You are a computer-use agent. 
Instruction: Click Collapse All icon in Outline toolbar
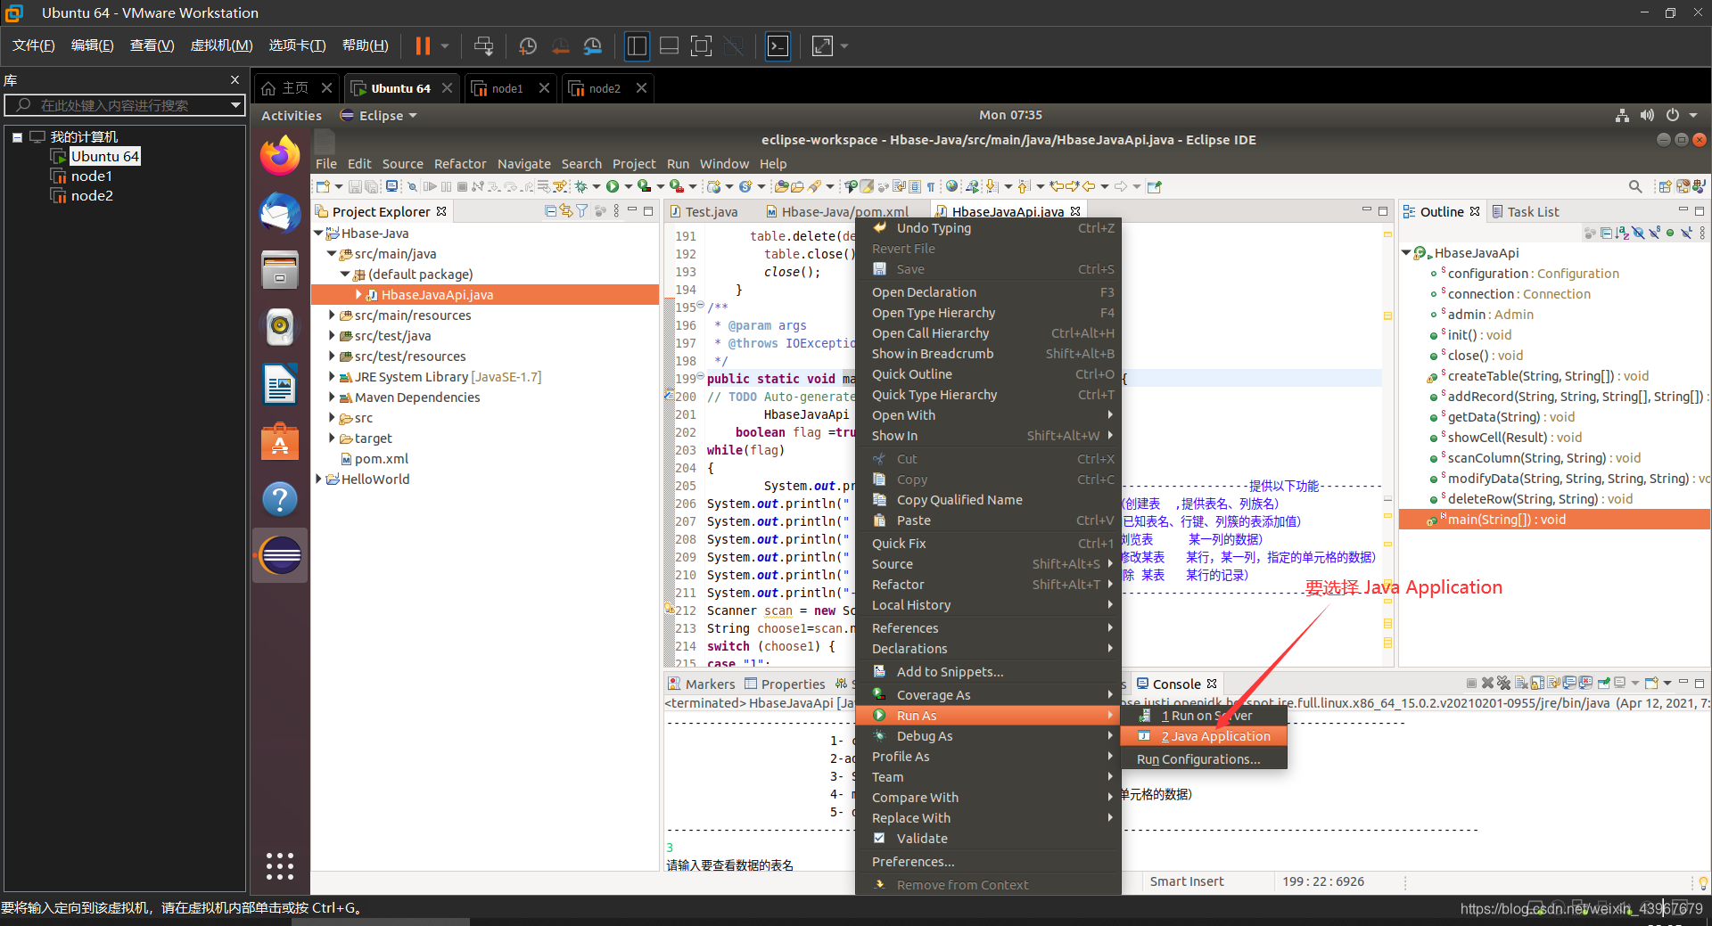coord(1606,233)
